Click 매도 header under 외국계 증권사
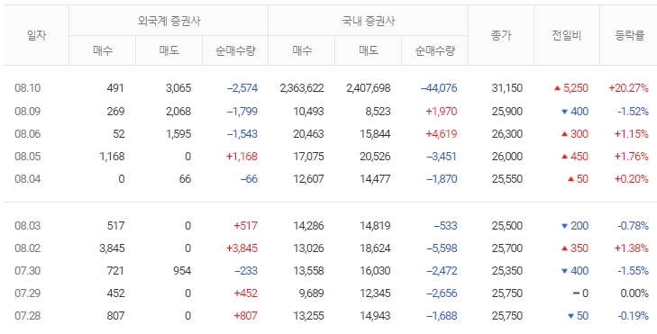This screenshot has height=334, width=657. coord(169,50)
